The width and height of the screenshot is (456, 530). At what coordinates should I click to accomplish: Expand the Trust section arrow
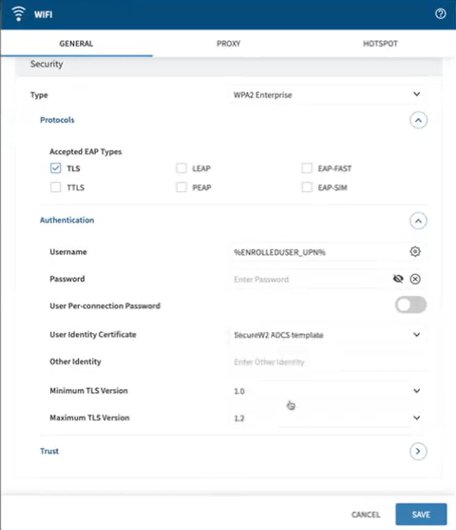419,451
